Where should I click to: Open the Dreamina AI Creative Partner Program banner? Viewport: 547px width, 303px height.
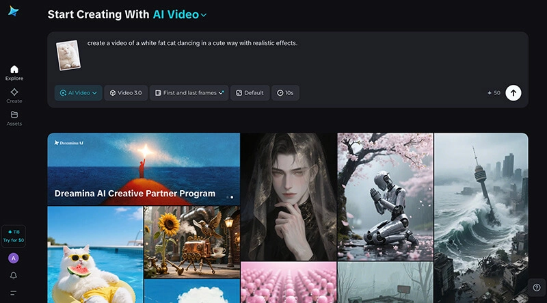[144, 169]
